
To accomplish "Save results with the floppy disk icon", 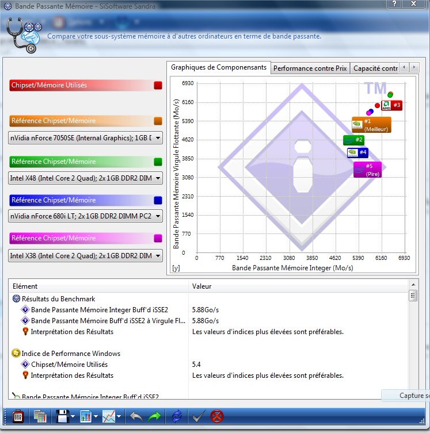I will 62,416.
